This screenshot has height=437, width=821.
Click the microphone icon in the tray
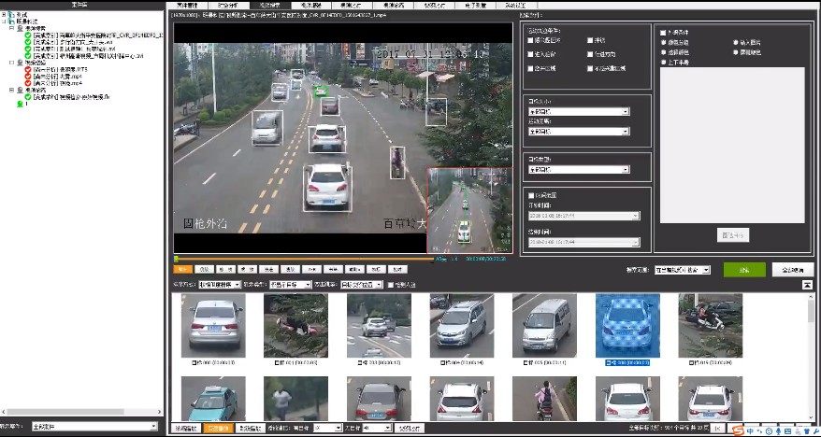pyautogui.click(x=781, y=430)
